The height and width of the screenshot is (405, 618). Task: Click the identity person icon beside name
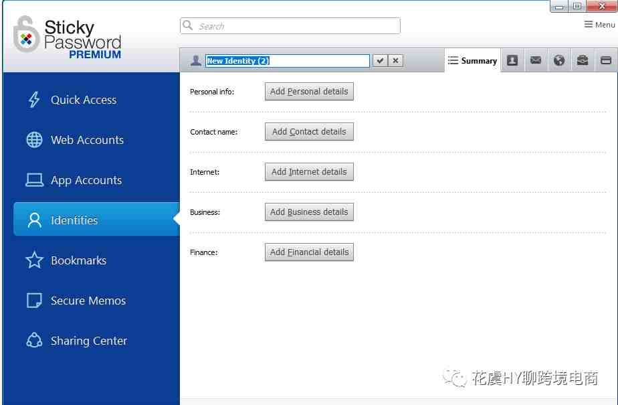pyautogui.click(x=195, y=60)
